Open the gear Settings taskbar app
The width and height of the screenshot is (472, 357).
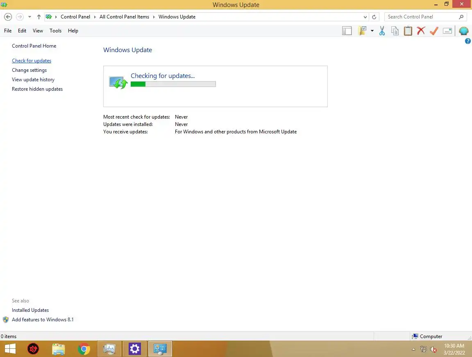[x=134, y=349]
